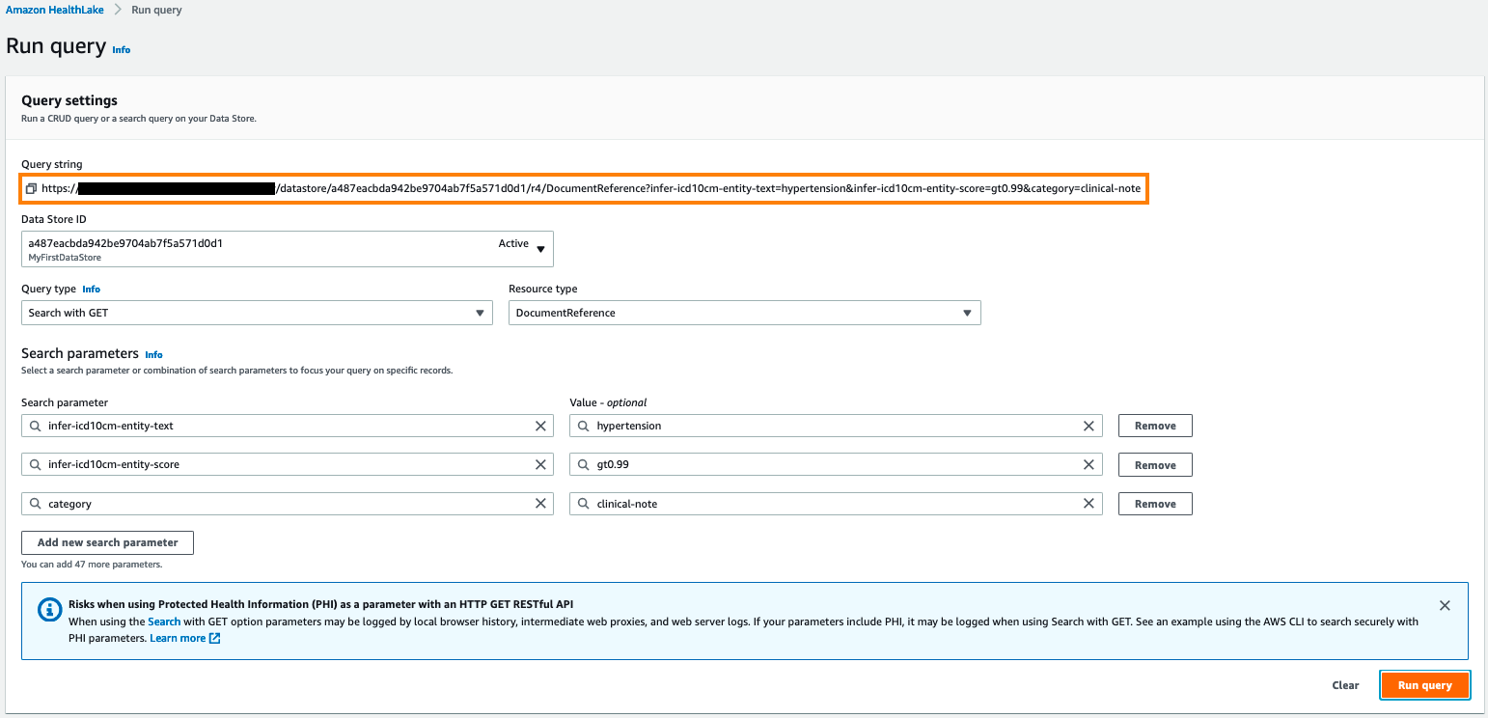Screen dimensions: 1488x718
Task: Clear the infer-icd10cm-entity-text parameter field
Action: 540,426
